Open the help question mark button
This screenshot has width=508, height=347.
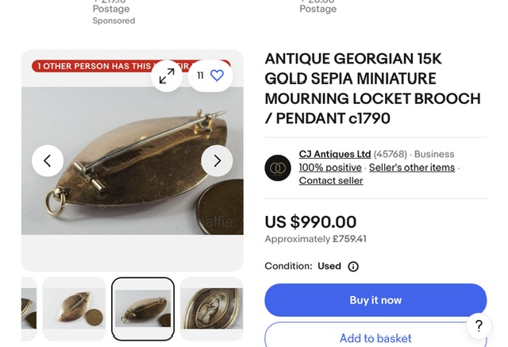[x=479, y=326]
